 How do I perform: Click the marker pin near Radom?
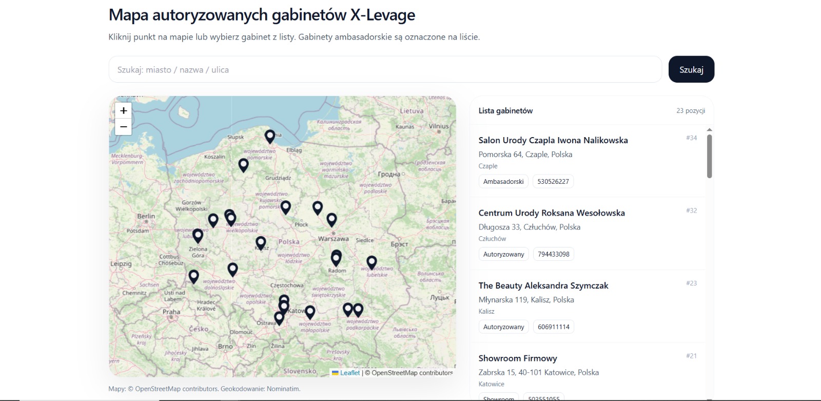click(x=336, y=258)
